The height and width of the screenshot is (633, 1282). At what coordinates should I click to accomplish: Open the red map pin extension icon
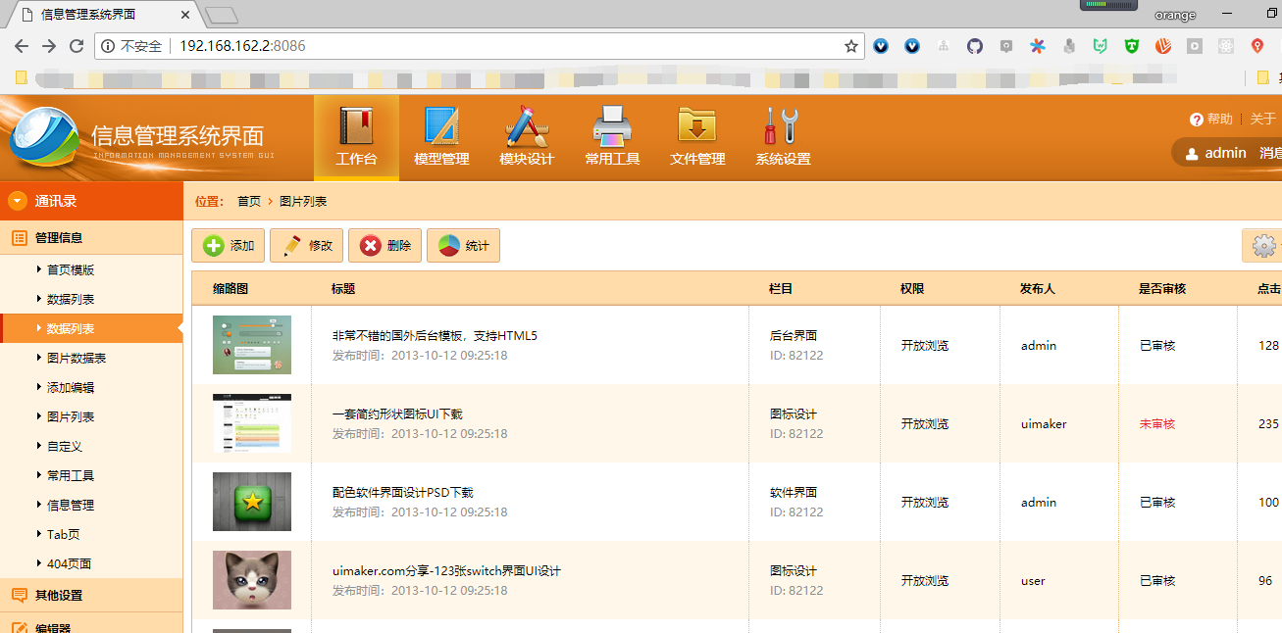[x=1257, y=46]
